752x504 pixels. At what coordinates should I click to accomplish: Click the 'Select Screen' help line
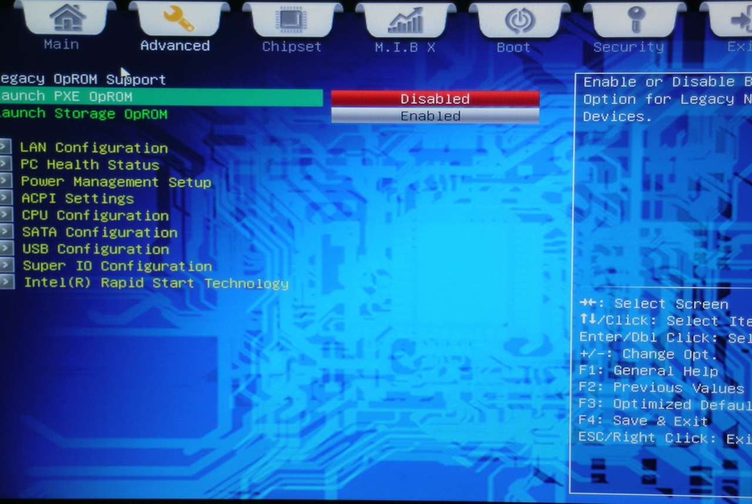654,304
